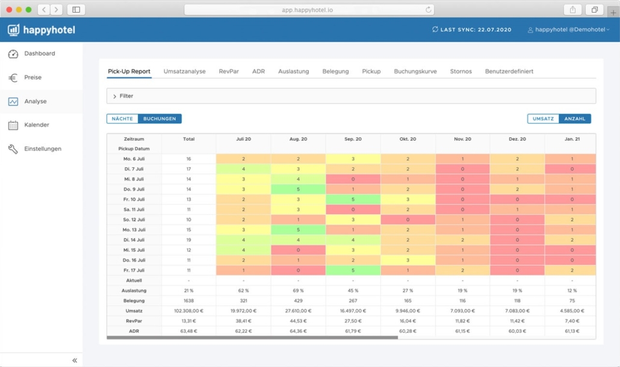Viewport: 620px width, 367px height.
Task: Switch to the Umsatzanalyse tab
Action: point(185,70)
